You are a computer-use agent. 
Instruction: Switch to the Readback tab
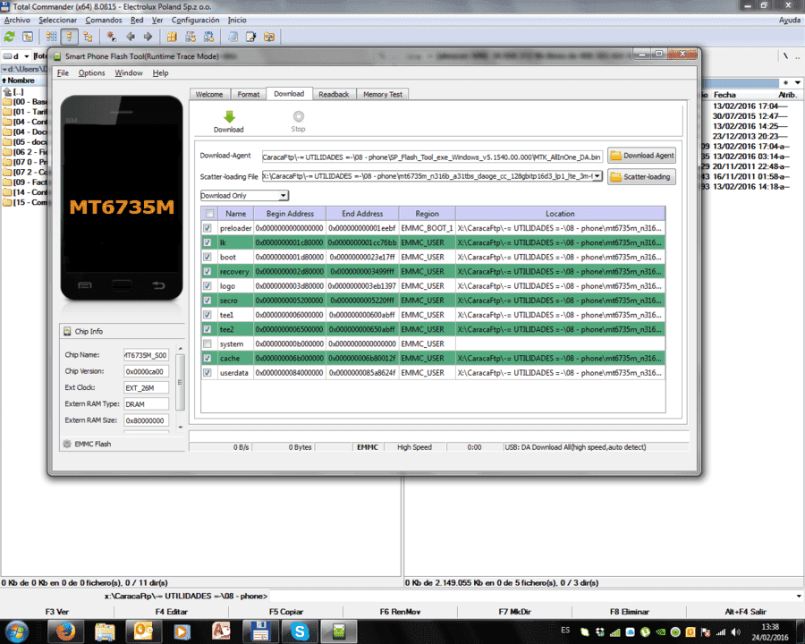(334, 95)
